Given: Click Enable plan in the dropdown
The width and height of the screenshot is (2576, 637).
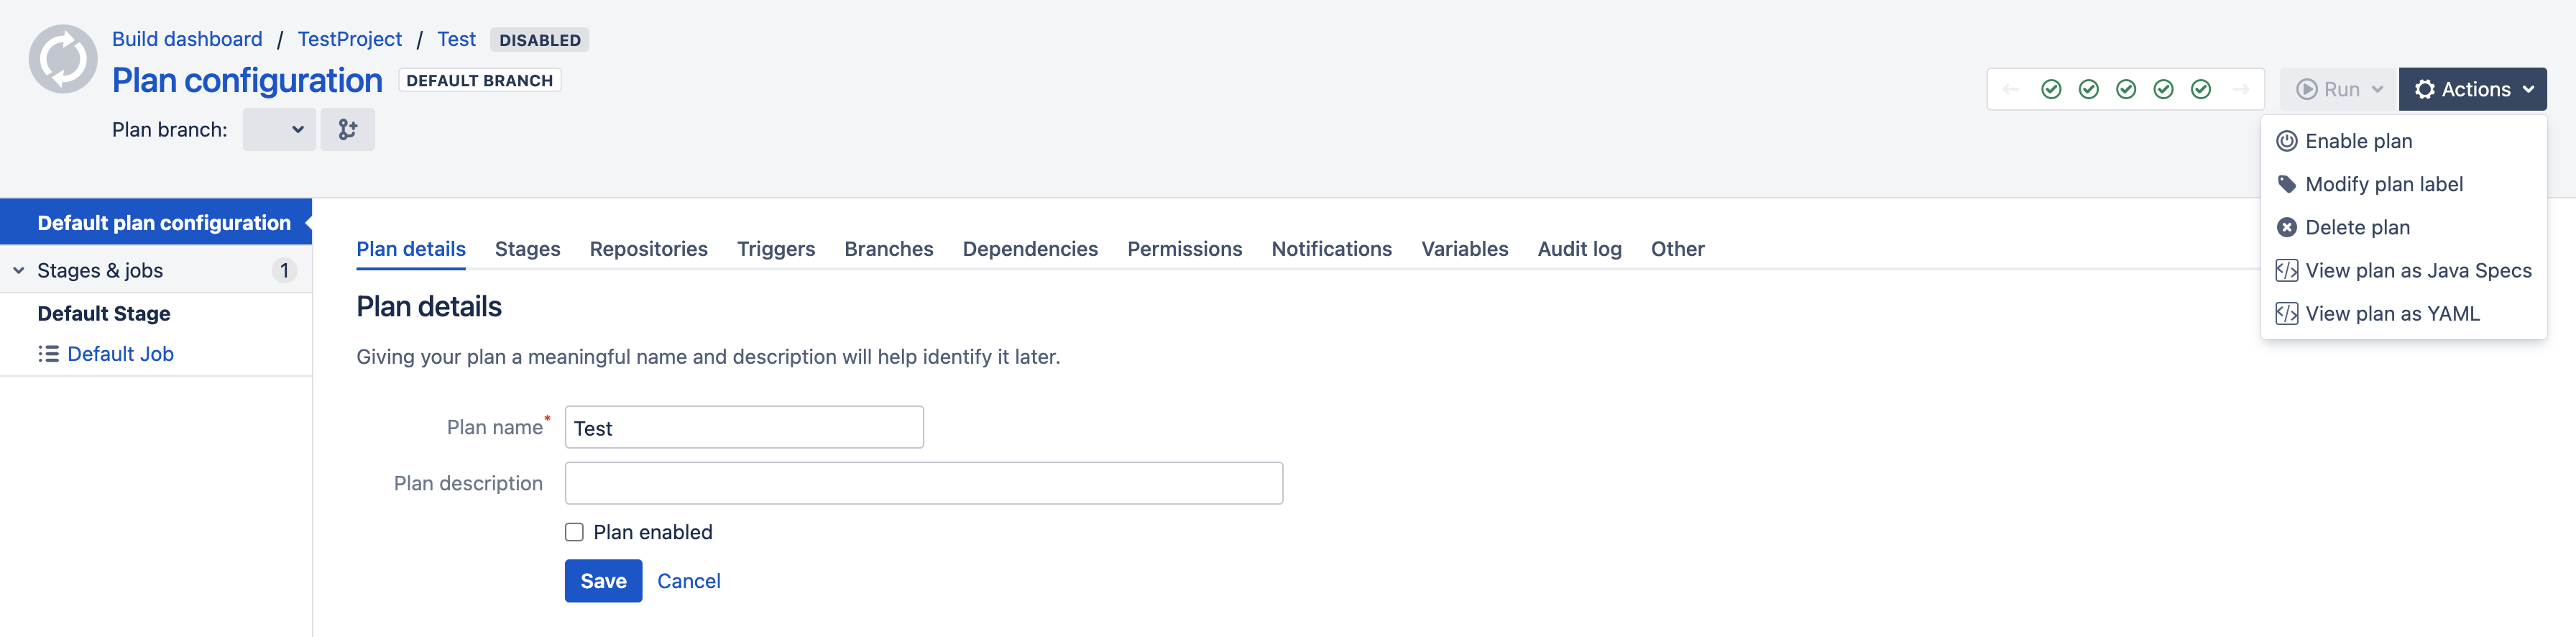Looking at the screenshot, I should pos(2358,142).
